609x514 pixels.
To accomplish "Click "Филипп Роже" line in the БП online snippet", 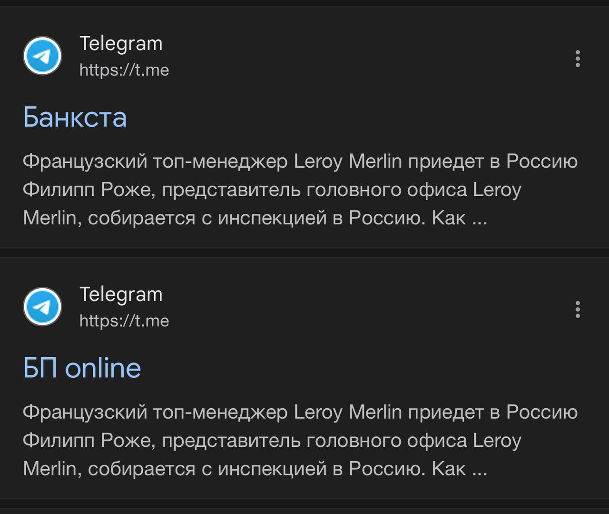I will [89, 441].
